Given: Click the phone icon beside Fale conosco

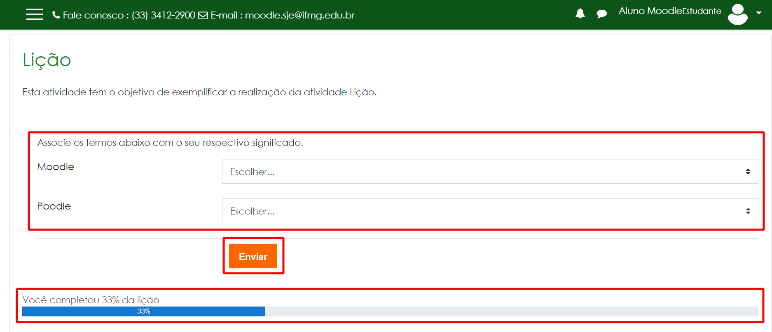Looking at the screenshot, I should click(x=56, y=15).
